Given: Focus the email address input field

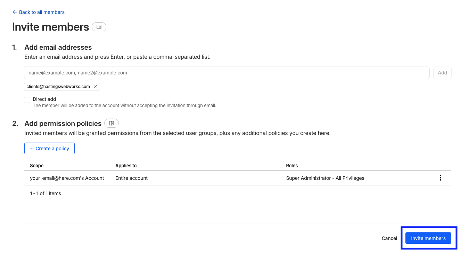Looking at the screenshot, I should point(227,73).
